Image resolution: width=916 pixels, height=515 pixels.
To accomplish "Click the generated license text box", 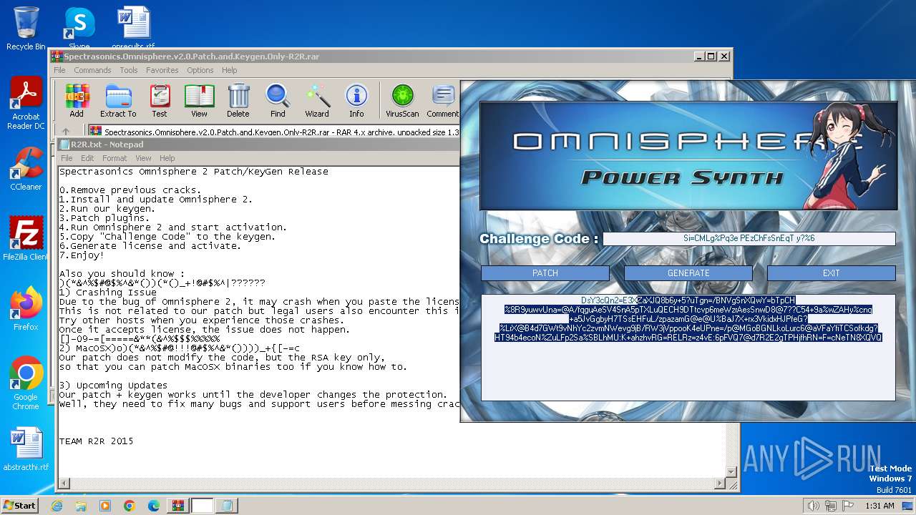I will click(688, 347).
